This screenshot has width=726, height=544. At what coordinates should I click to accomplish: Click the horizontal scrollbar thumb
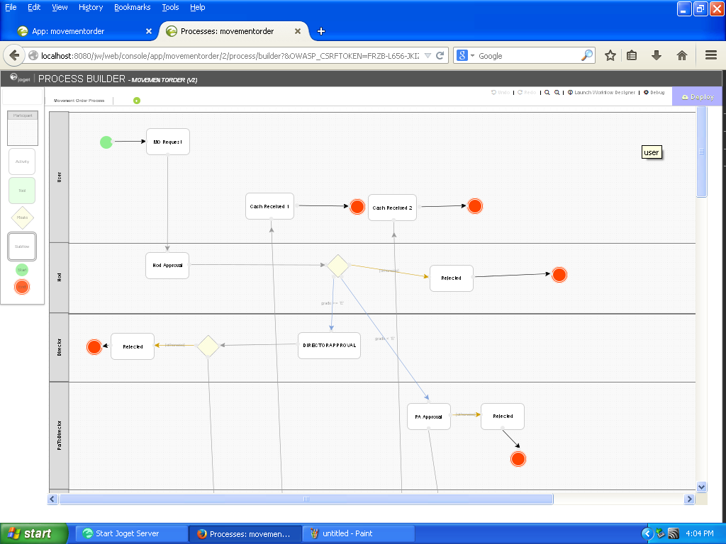pyautogui.click(x=306, y=499)
